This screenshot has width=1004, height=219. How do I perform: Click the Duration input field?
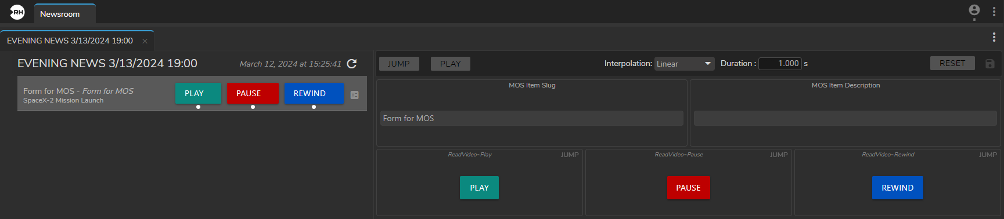780,64
